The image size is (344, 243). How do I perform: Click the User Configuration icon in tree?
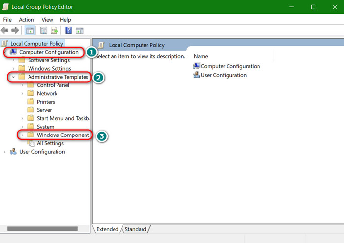tap(13, 151)
